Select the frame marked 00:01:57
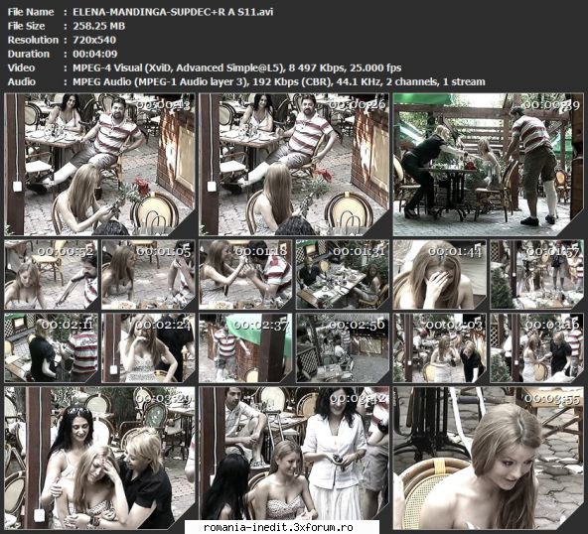This screenshot has width=588, height=534. click(537, 274)
